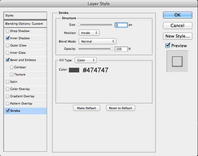Open the Fill Type dropdown
Image resolution: width=198 pixels, height=156 pixels.
(x=86, y=60)
